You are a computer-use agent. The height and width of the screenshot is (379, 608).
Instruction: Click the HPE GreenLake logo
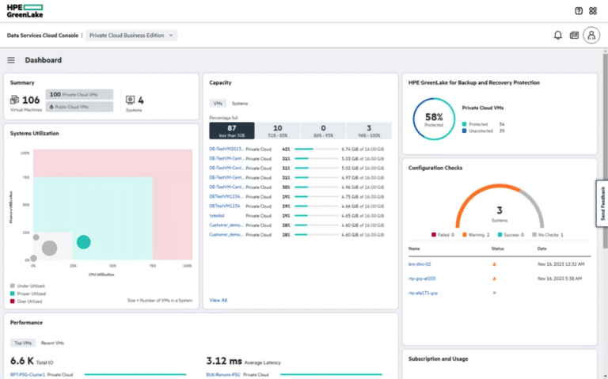click(x=25, y=11)
